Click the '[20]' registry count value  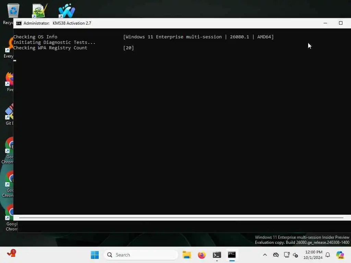(x=129, y=48)
